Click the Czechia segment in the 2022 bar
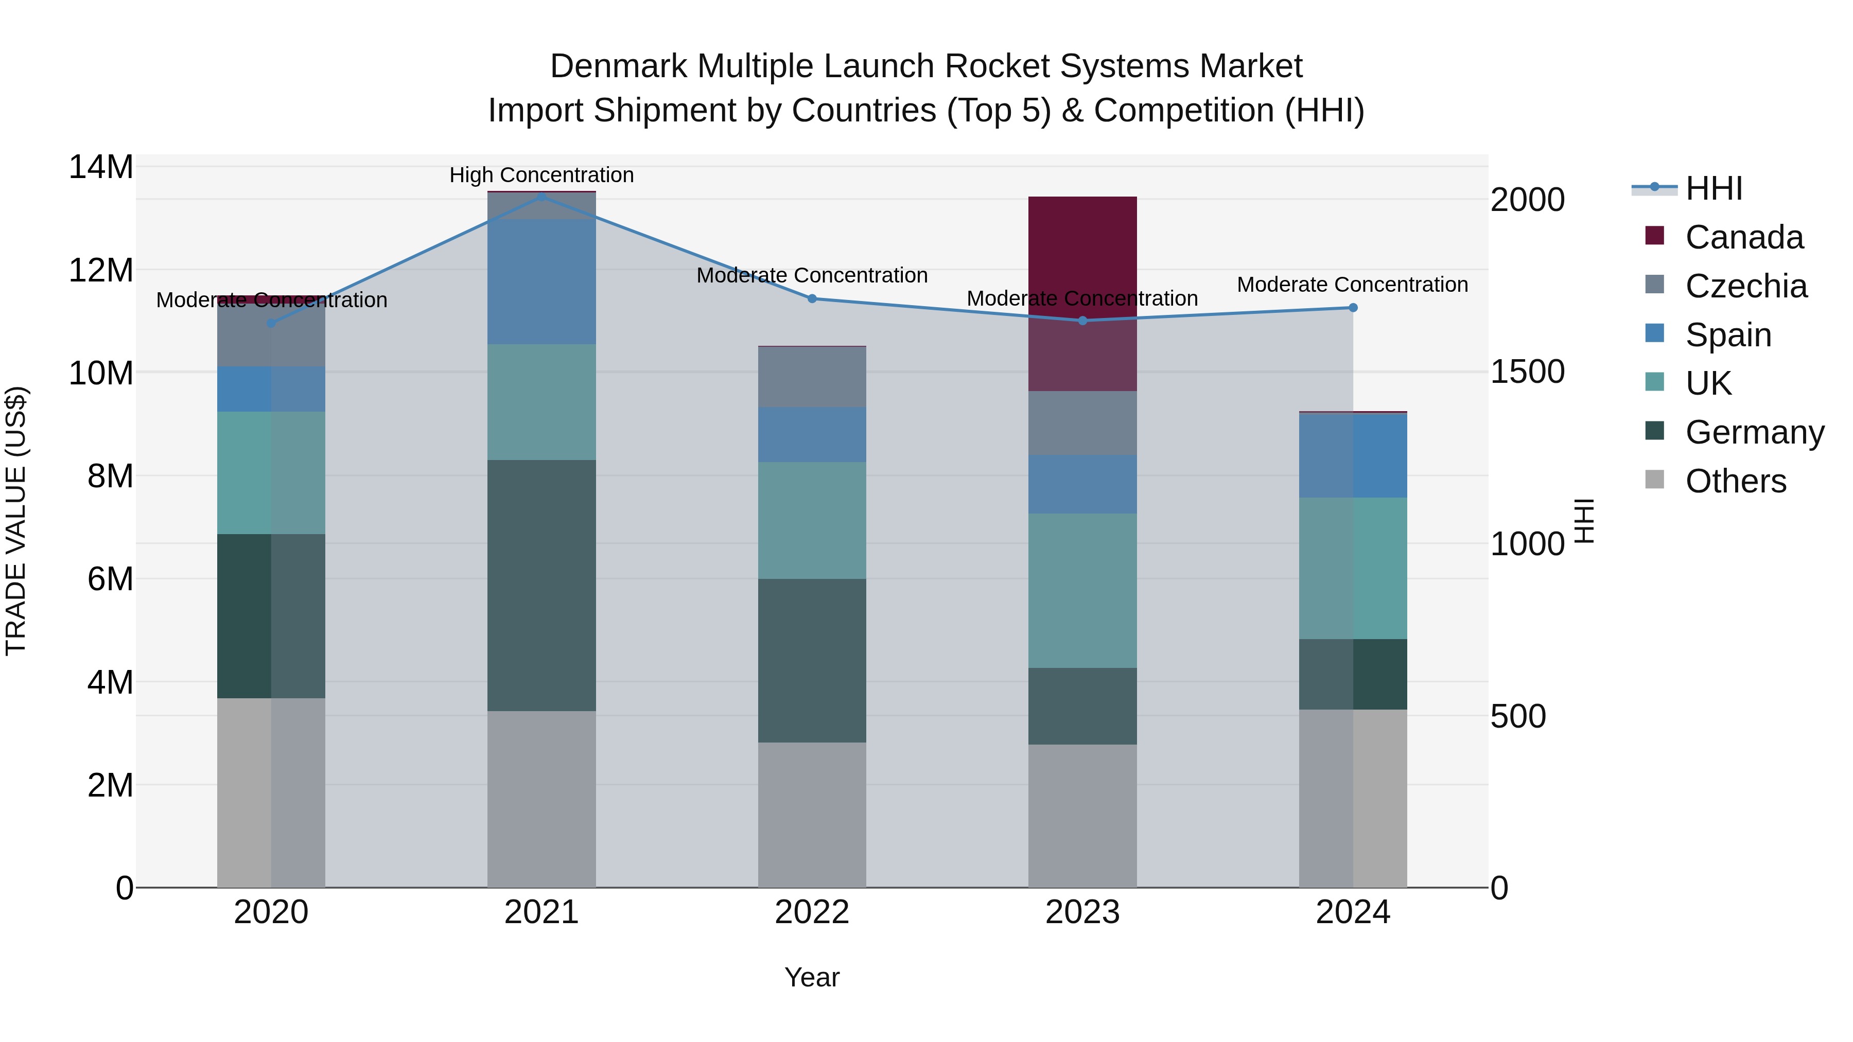This screenshot has height=1042, width=1853. (812, 377)
